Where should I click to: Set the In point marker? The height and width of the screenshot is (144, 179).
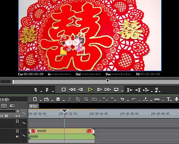tap(35, 90)
